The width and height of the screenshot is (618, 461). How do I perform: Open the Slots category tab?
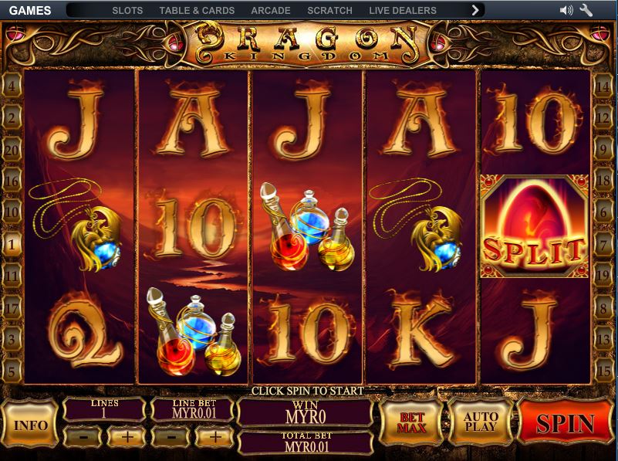(x=127, y=11)
